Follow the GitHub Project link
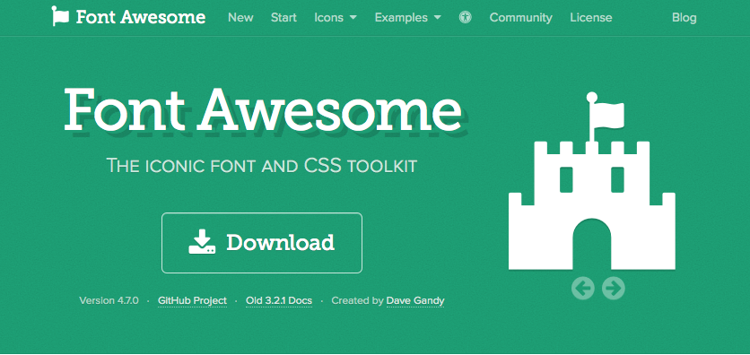The image size is (750, 355). click(x=192, y=300)
